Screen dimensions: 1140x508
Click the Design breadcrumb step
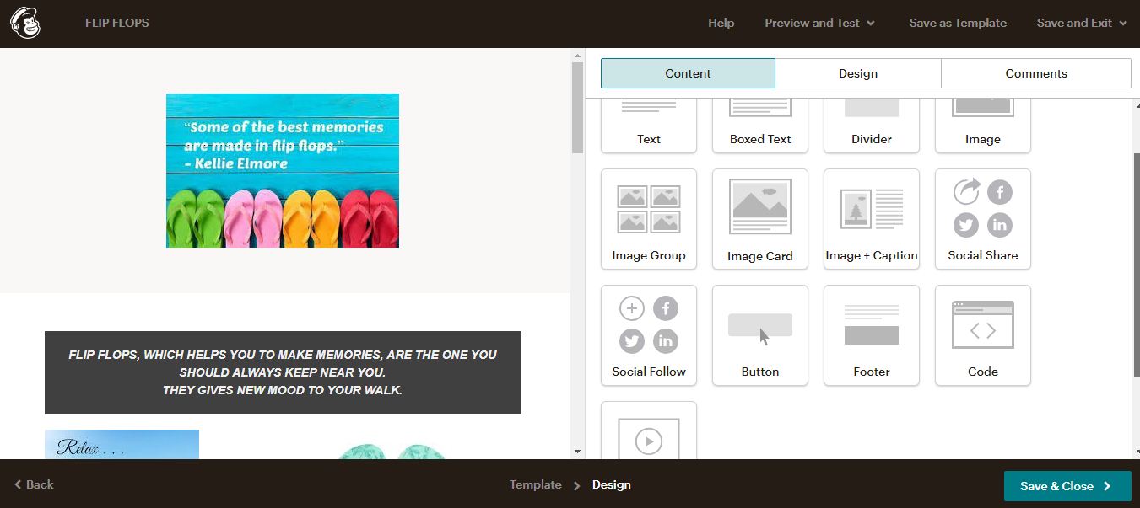(611, 484)
